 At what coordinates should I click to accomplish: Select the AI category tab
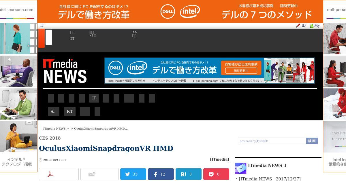(54, 111)
